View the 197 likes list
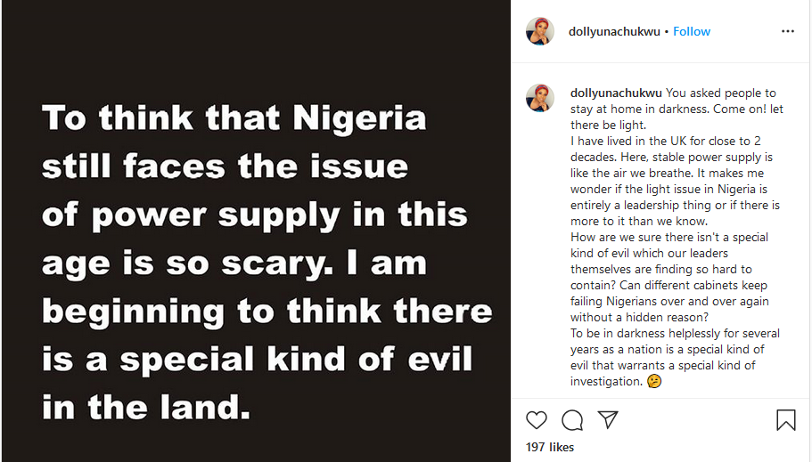Image resolution: width=812 pixels, height=462 pixels. tap(550, 447)
